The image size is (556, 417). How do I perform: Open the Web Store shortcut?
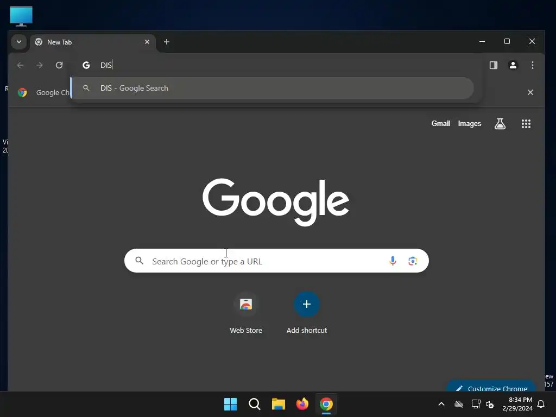246,313
